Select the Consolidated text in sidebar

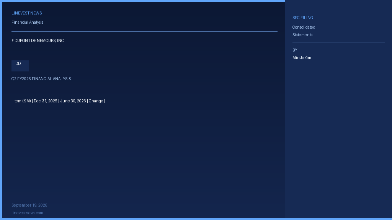[304, 27]
